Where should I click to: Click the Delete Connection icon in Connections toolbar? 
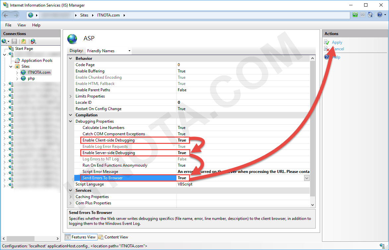click(x=33, y=41)
